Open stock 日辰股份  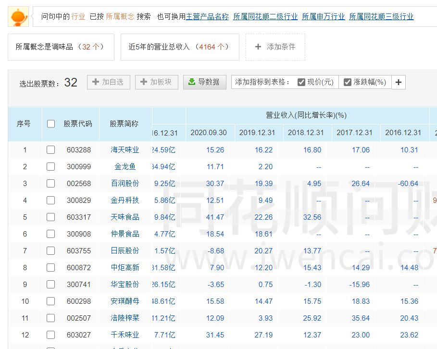[x=125, y=250]
